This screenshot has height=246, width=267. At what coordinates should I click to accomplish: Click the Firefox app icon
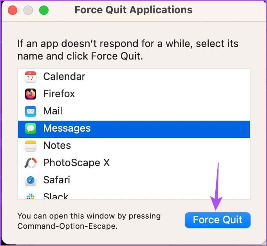[x=30, y=94]
